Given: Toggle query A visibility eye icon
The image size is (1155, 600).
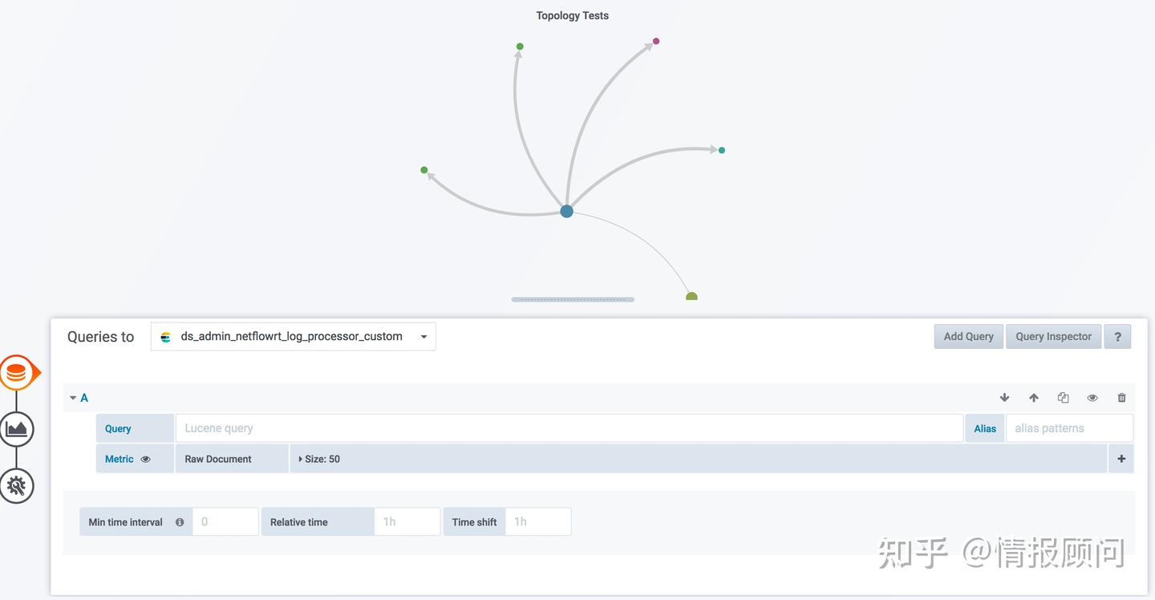Looking at the screenshot, I should point(1092,398).
